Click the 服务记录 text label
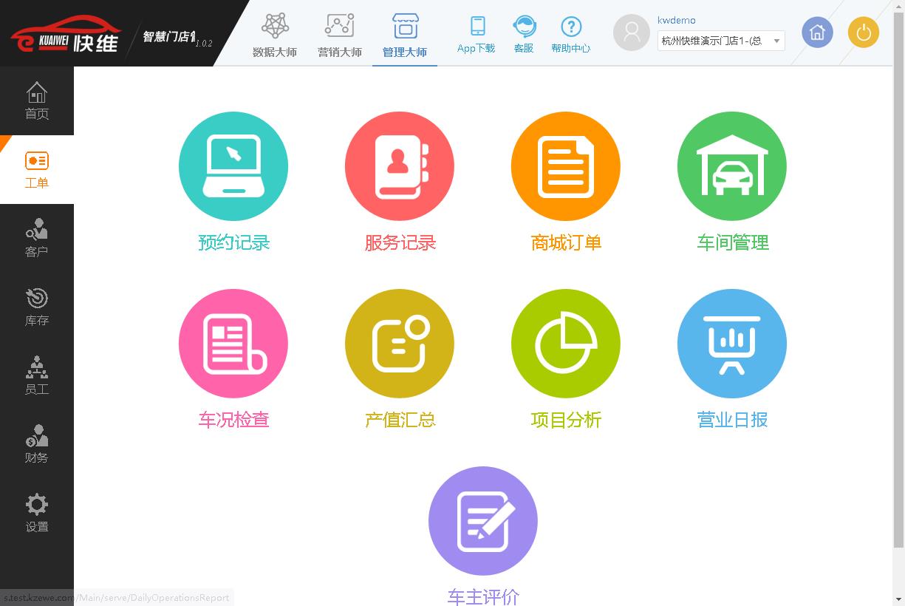 point(400,242)
